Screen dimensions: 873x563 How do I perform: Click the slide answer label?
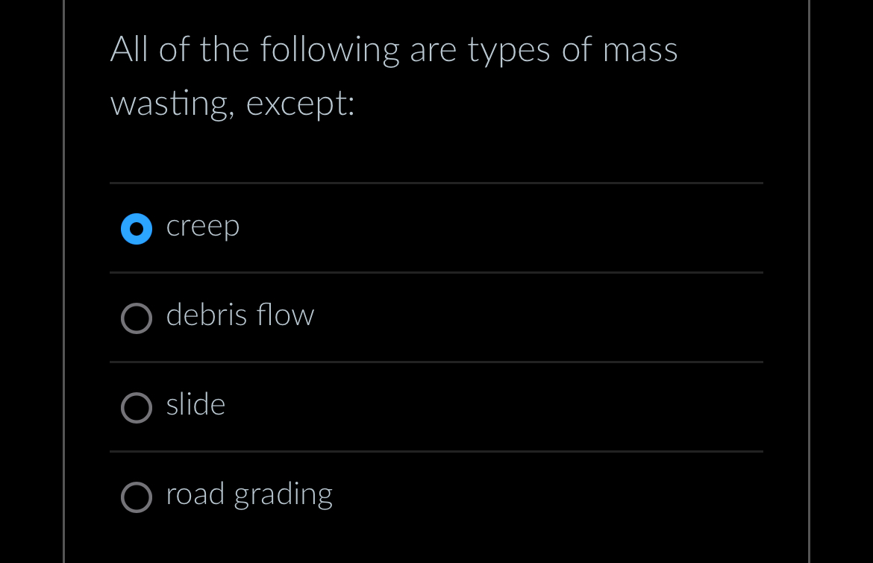click(x=195, y=406)
